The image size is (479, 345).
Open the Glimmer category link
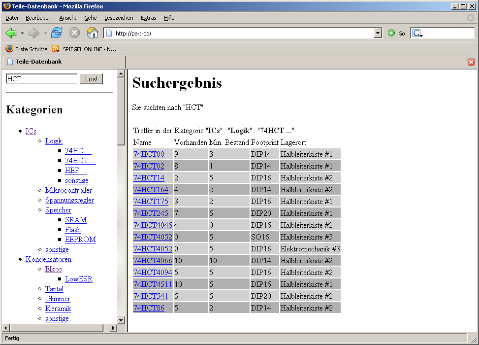click(58, 299)
